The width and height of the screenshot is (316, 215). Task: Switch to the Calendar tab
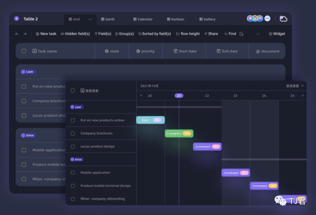tap(142, 19)
